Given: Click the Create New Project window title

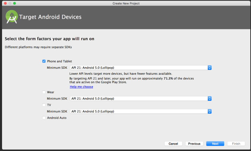Looking at the screenshot, I should coord(126,3).
